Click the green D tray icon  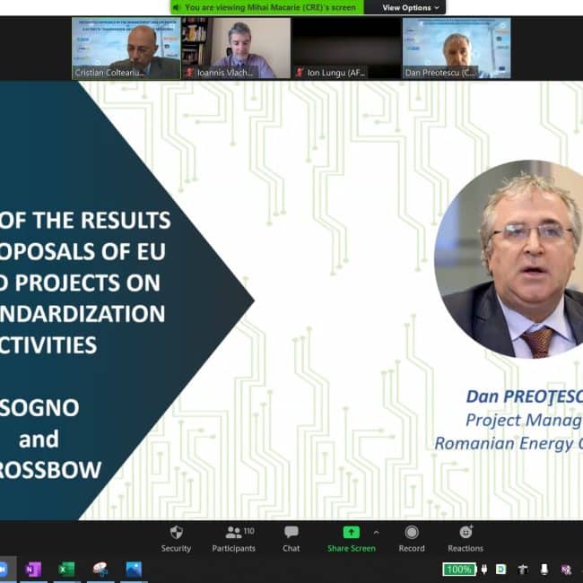point(501,570)
